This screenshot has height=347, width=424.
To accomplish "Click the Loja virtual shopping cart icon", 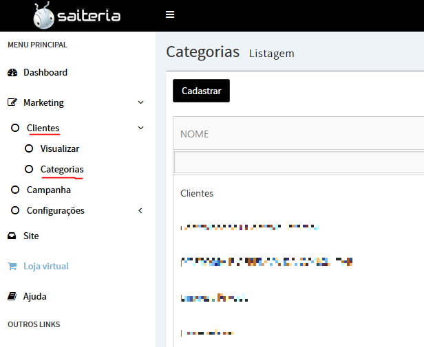I will (x=12, y=266).
